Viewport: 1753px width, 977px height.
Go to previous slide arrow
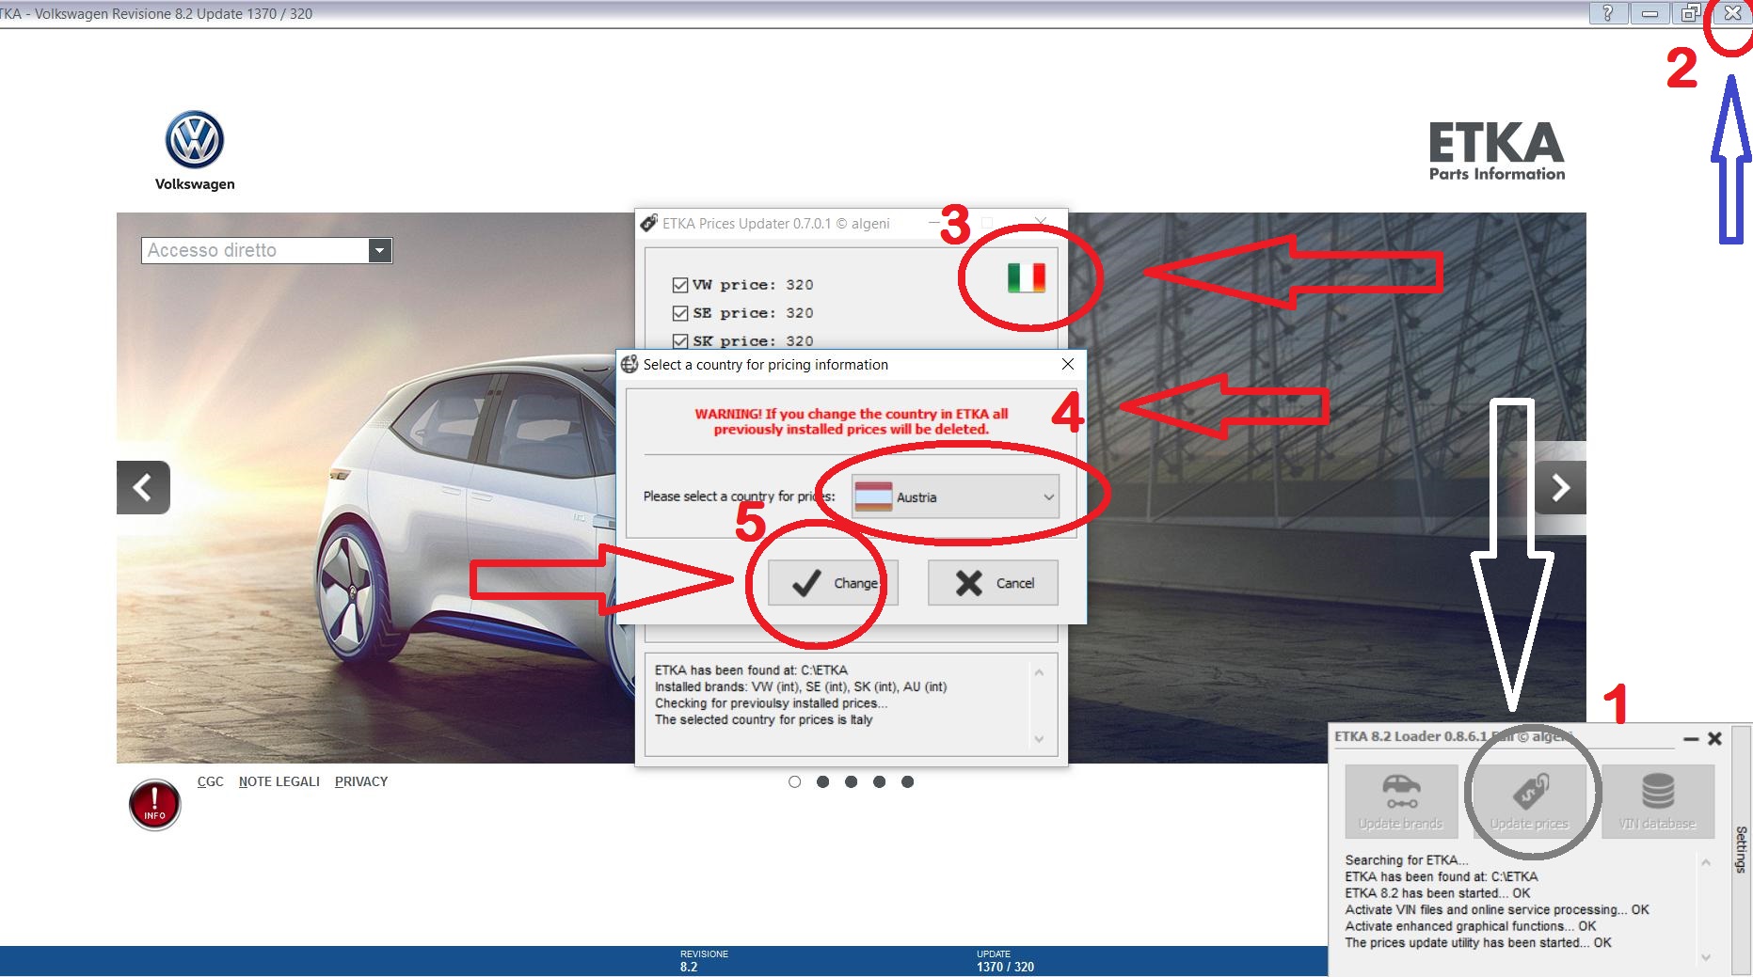pyautogui.click(x=143, y=487)
